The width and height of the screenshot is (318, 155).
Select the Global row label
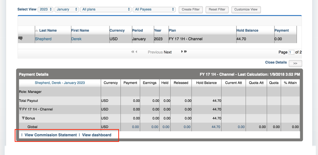(x=32, y=127)
